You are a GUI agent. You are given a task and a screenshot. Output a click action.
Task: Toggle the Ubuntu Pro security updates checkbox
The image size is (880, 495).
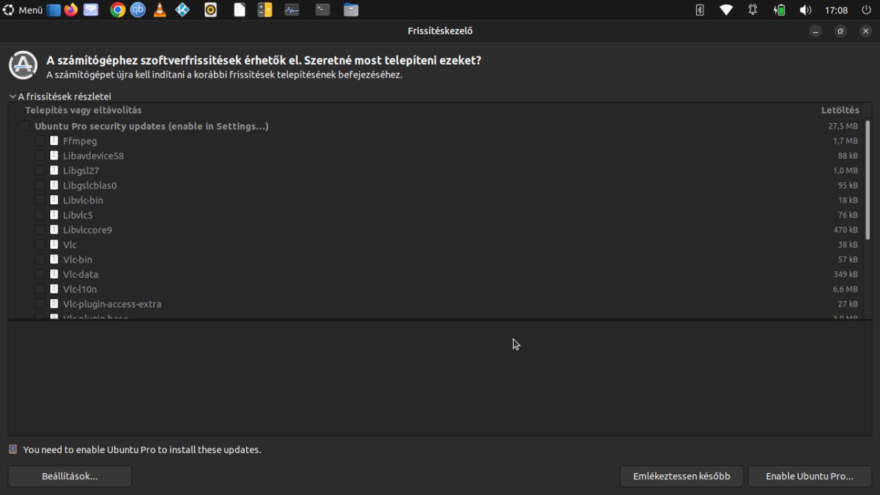[25, 126]
